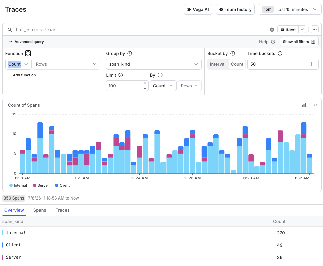This screenshot has width=323, height=266.
Task: Open the Function Rows dropdown
Action: point(66,64)
